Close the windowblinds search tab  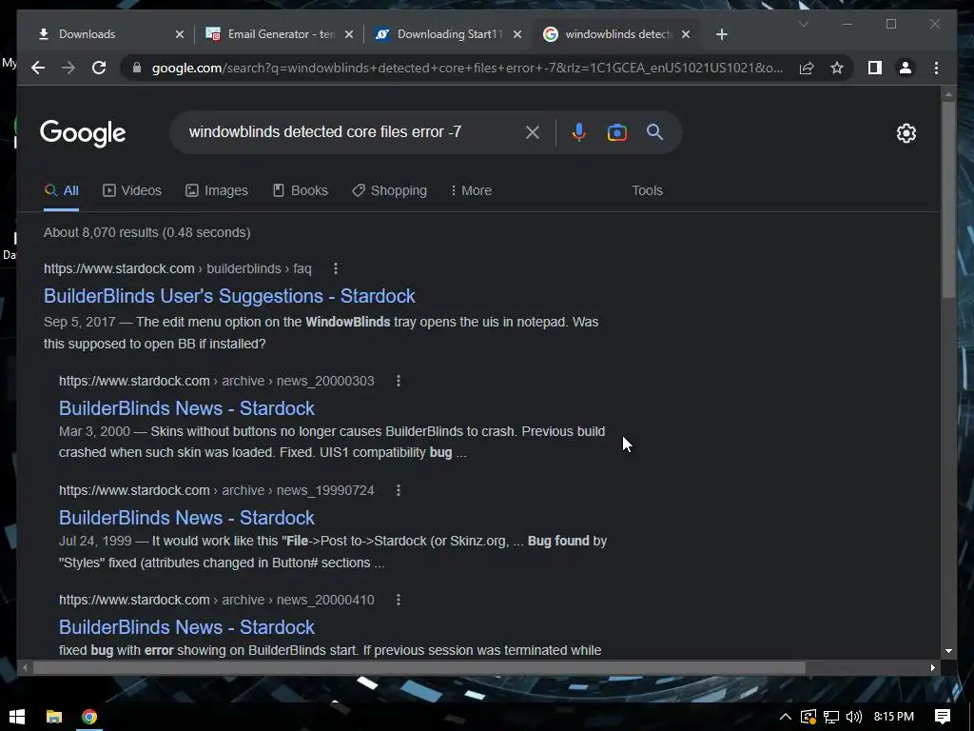pos(686,34)
